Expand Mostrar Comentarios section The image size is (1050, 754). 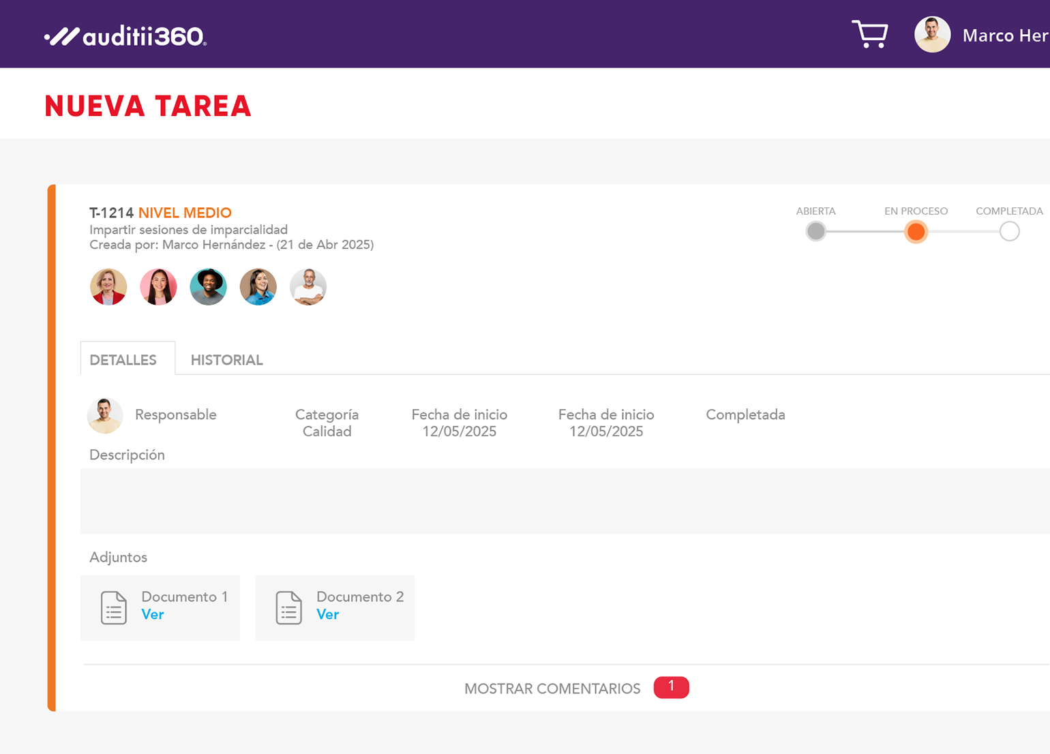[x=552, y=689]
